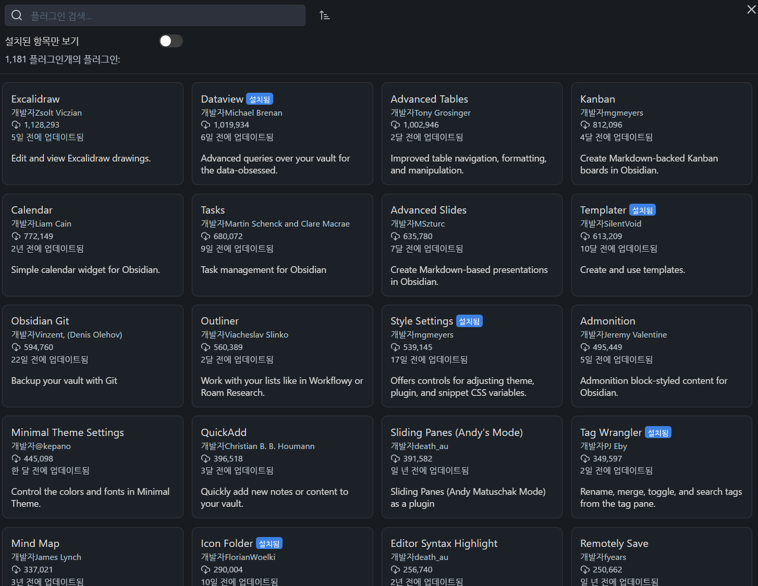758x586 pixels.
Task: Select the Remotely Save title
Action: [614, 543]
